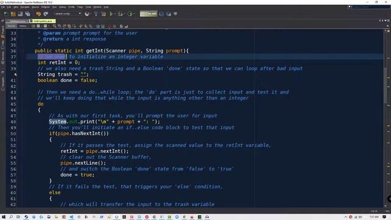Switch to the highlighted SafeInput java tab
Image resolution: width=391 pixels, height=220 pixels.
(42, 21)
